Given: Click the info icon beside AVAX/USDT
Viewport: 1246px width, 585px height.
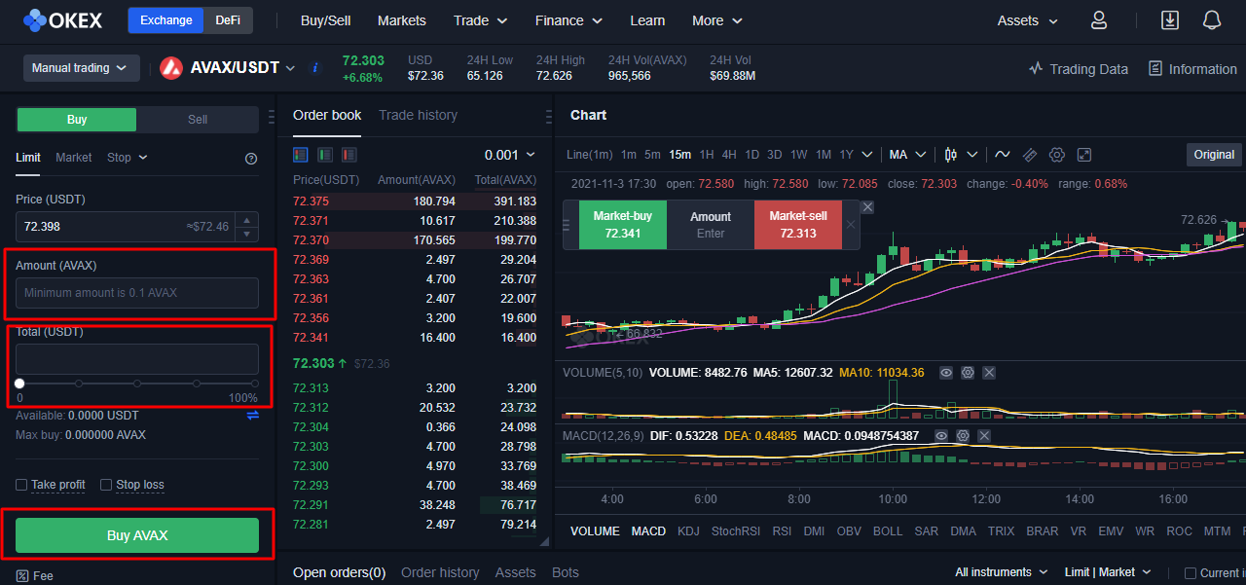Looking at the screenshot, I should coord(314,68).
